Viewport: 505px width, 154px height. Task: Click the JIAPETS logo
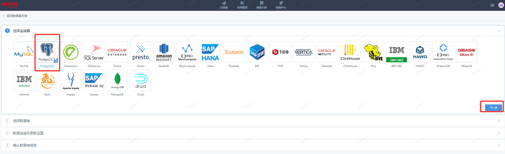[10, 5]
